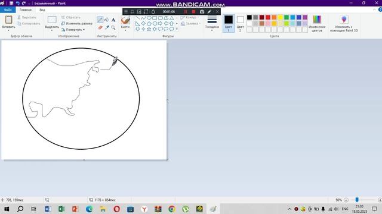382x214 pixels.
Task: Pick the green color swatch
Action: click(x=286, y=17)
